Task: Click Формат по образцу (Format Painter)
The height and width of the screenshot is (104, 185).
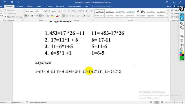Action: tap(13, 17)
